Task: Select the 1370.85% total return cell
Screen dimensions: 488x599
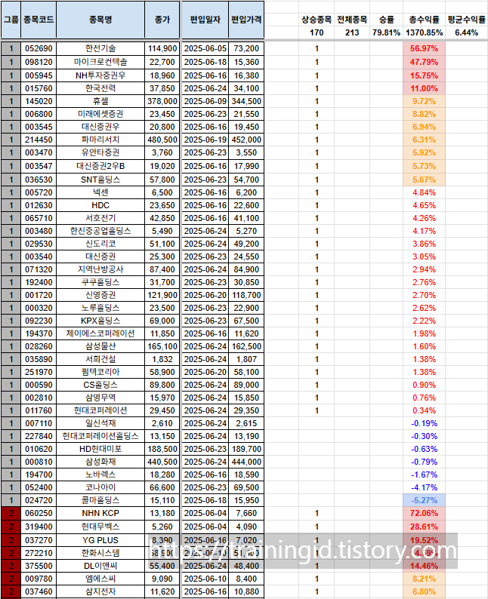Action: click(x=424, y=32)
